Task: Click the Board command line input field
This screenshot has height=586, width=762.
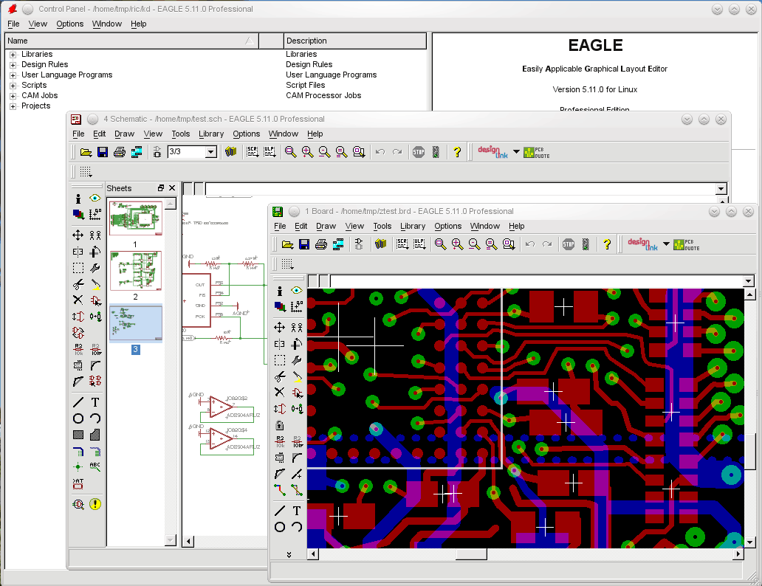Action: (537, 281)
